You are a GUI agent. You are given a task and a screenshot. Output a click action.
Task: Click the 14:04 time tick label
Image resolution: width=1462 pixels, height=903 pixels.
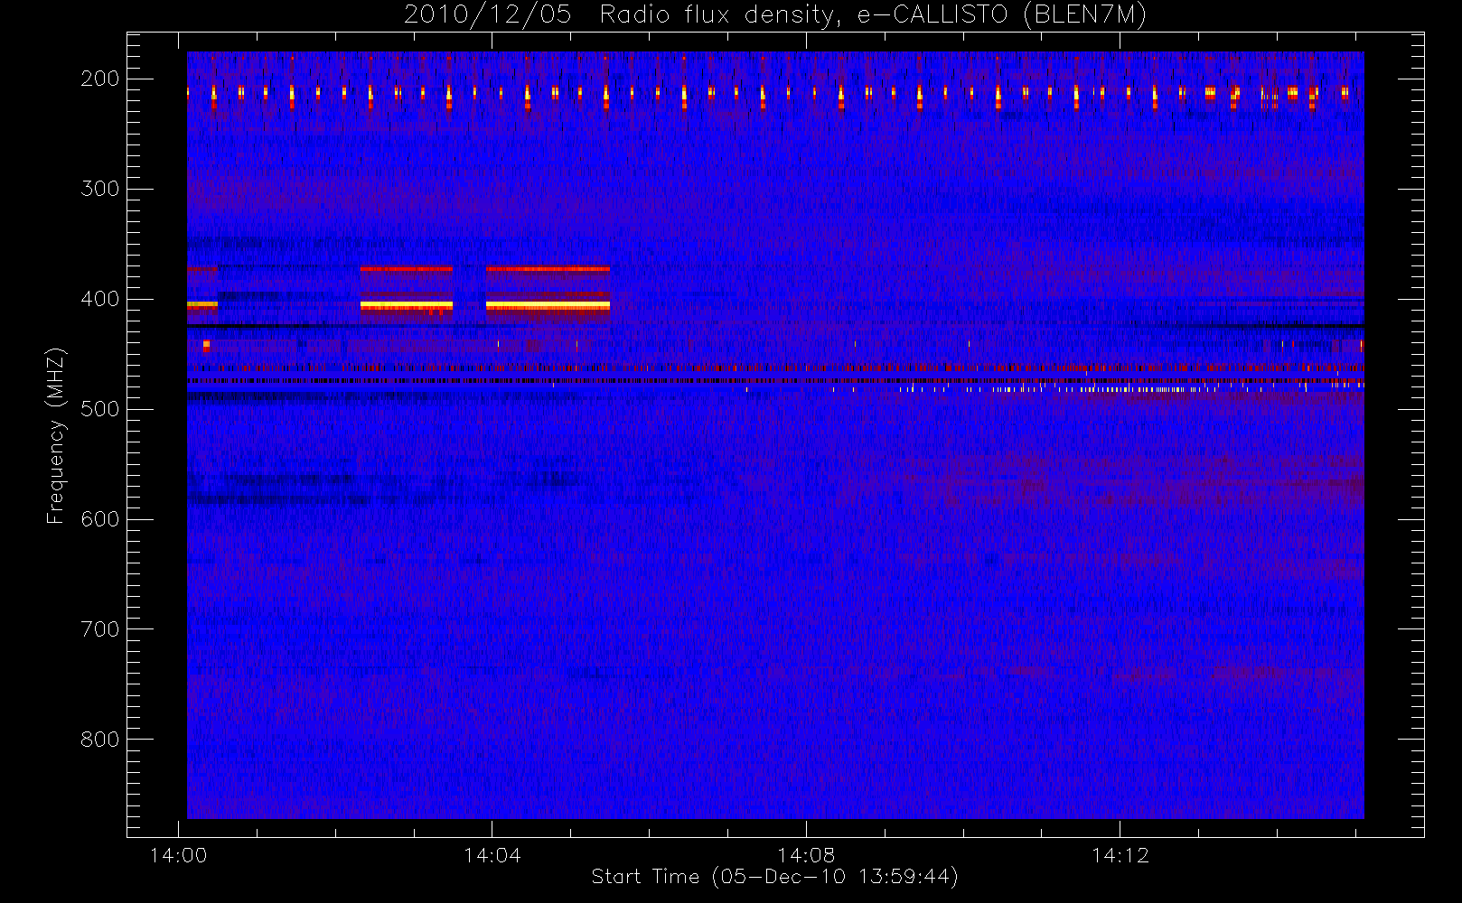pos(492,855)
